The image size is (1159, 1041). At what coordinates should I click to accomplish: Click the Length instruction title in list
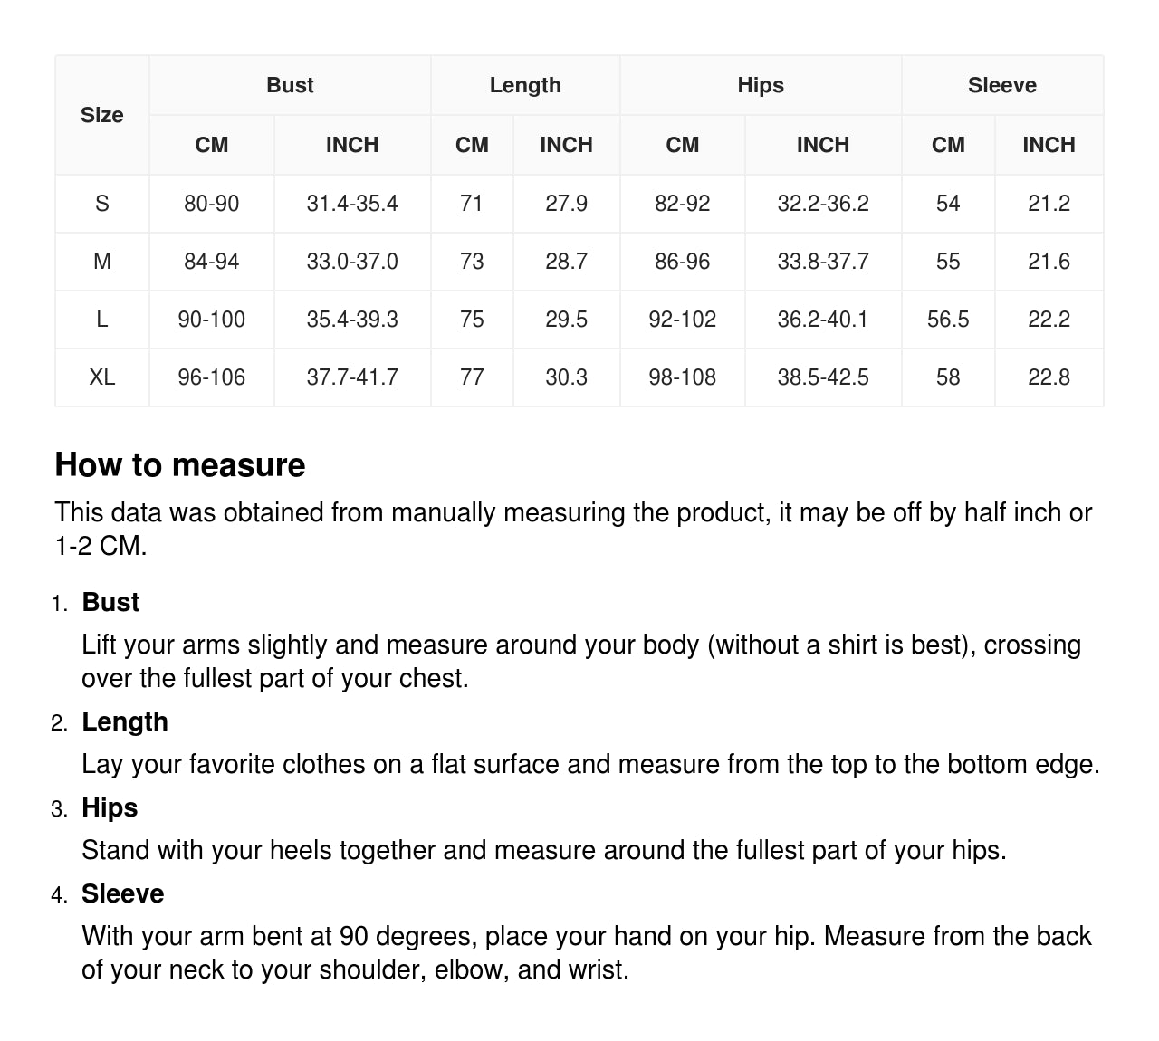[x=125, y=721]
